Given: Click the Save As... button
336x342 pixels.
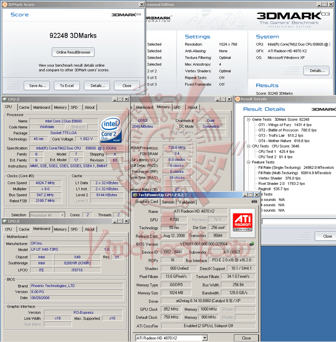Looking at the screenshot, I should (37, 86).
